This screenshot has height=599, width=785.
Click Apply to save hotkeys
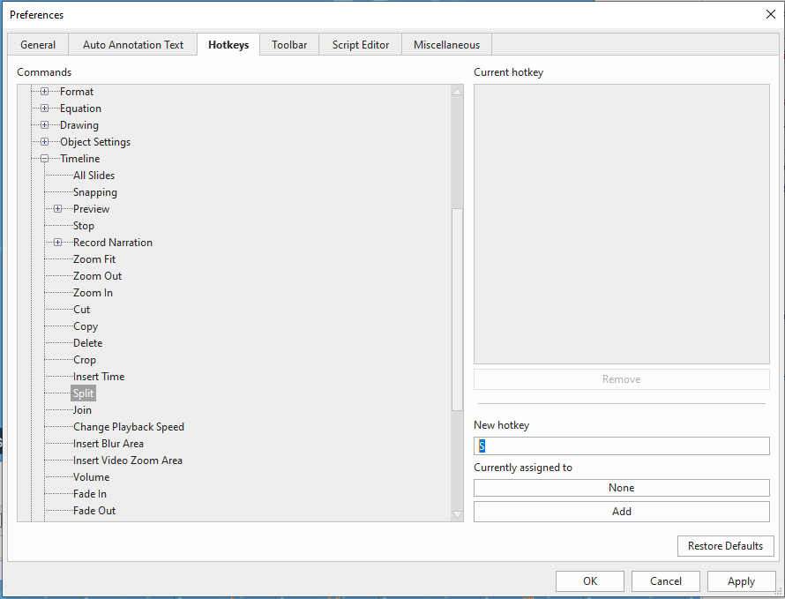741,581
